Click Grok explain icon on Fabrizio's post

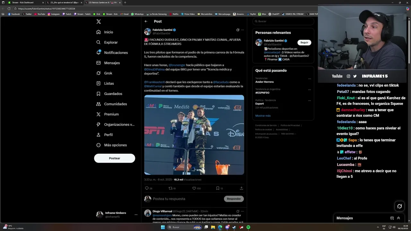click(238, 30)
